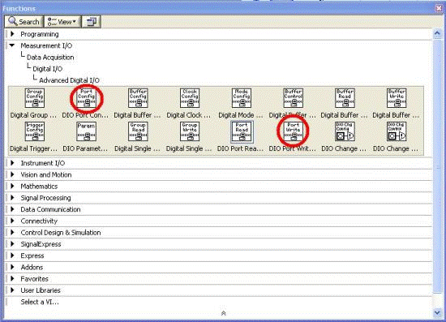This screenshot has width=446, height=322.
Task: Click the circled DIO Port Config icon
Action: coord(86,98)
